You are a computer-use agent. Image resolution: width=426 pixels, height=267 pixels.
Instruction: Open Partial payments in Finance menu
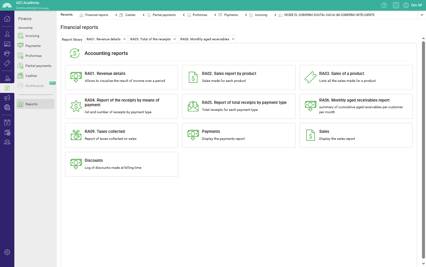pyautogui.click(x=38, y=66)
